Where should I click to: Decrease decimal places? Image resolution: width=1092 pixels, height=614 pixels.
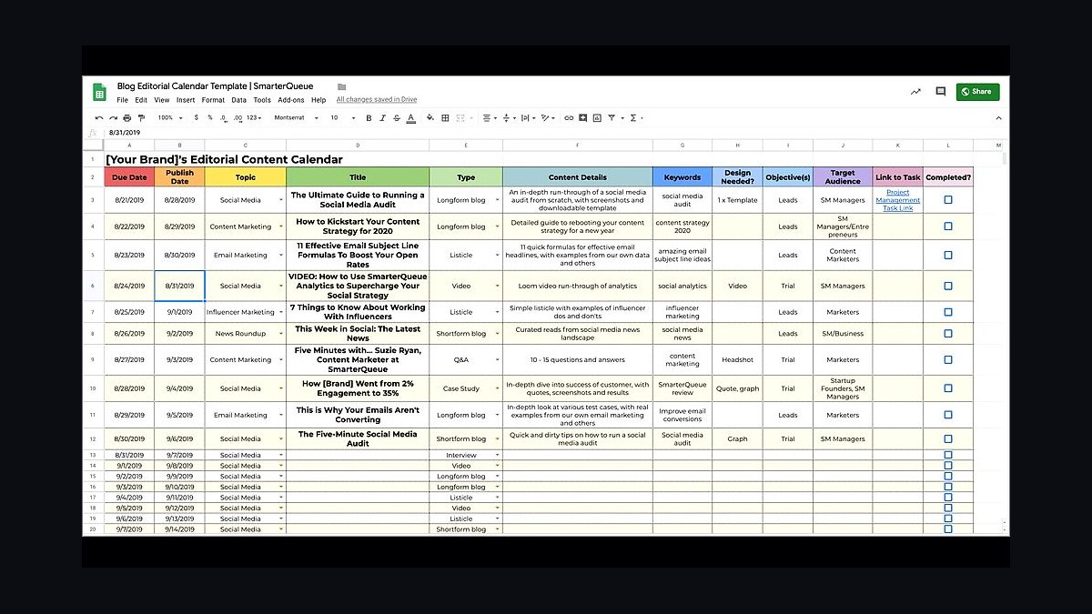click(223, 117)
